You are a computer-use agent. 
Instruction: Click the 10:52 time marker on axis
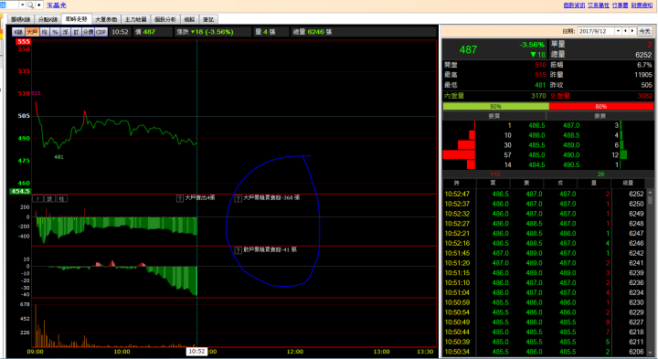click(196, 352)
